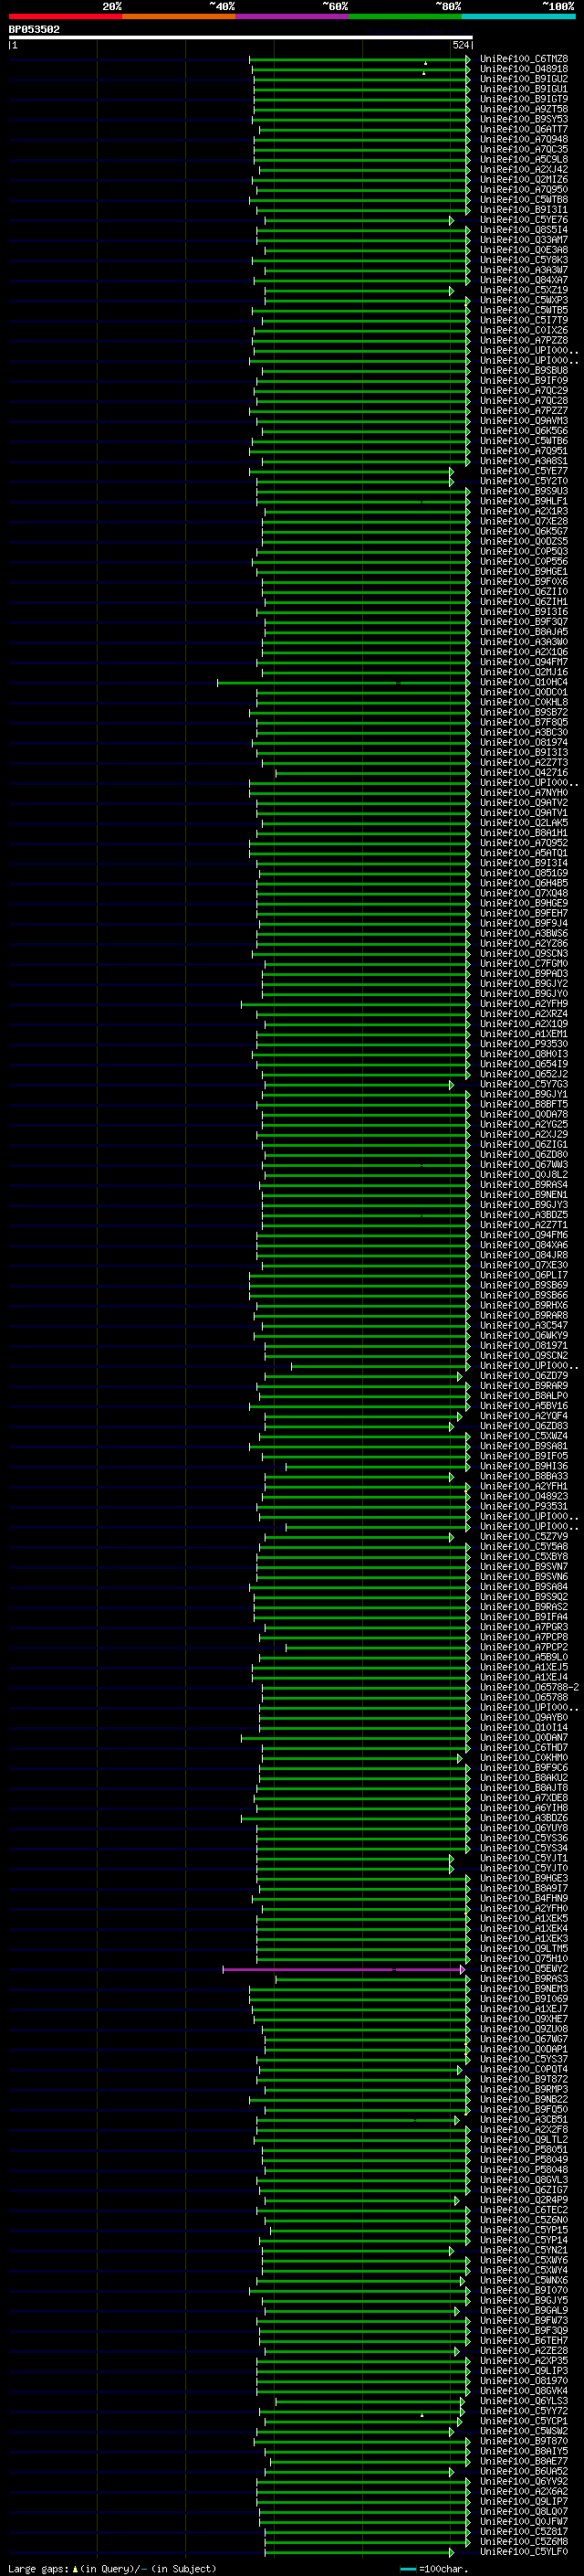Click the BP053502 query name
The height and width of the screenshot is (2576, 584).
[x=34, y=29]
